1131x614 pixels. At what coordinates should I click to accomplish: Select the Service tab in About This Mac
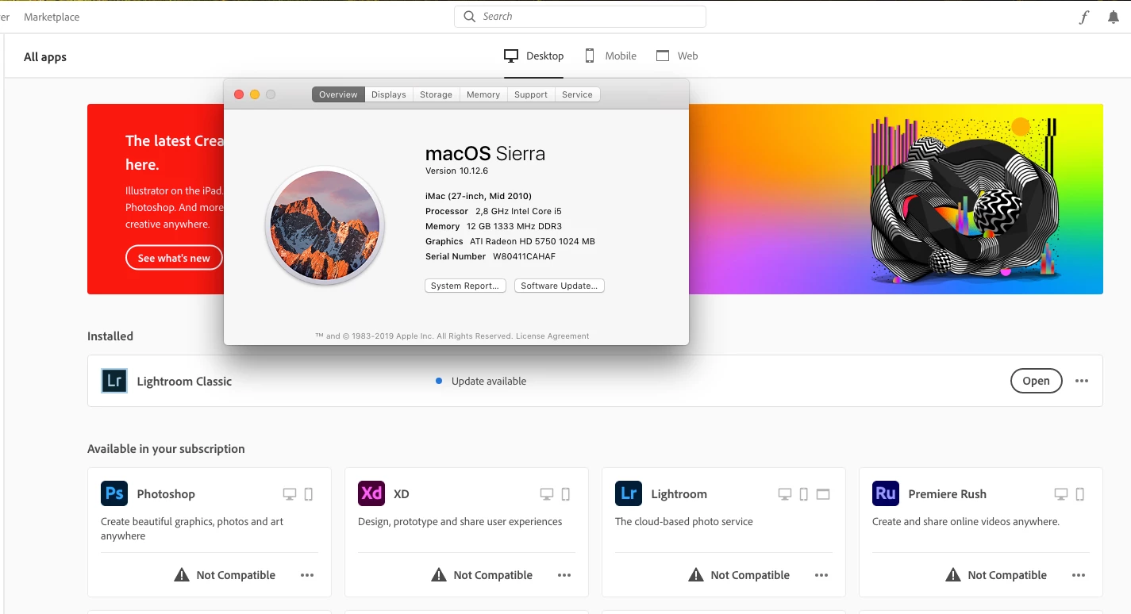click(x=577, y=94)
